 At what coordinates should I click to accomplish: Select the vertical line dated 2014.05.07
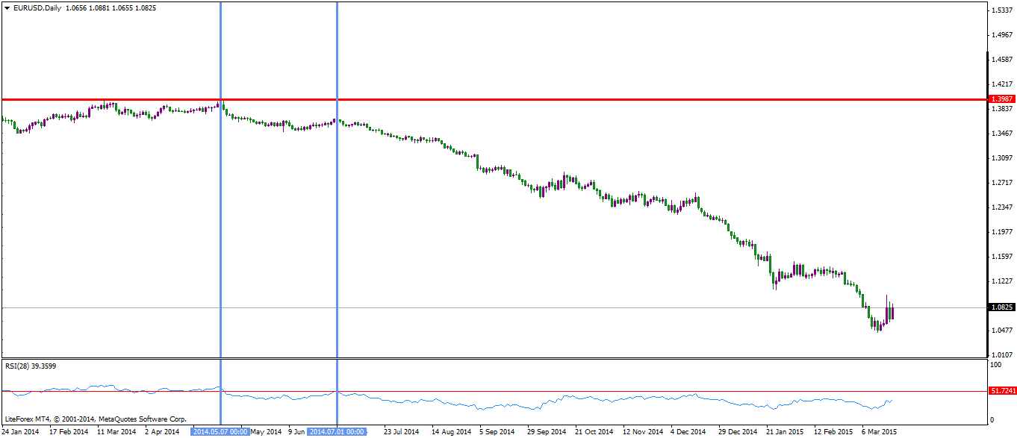[221, 224]
